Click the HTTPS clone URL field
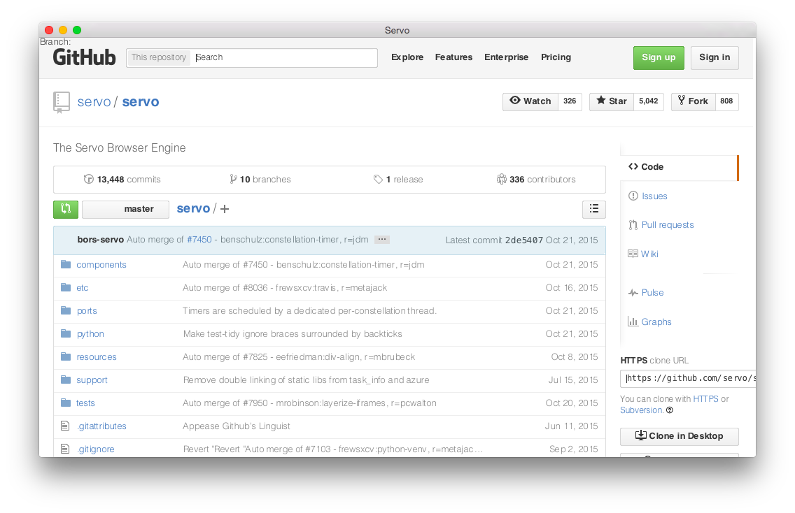795x513 pixels. (688, 378)
